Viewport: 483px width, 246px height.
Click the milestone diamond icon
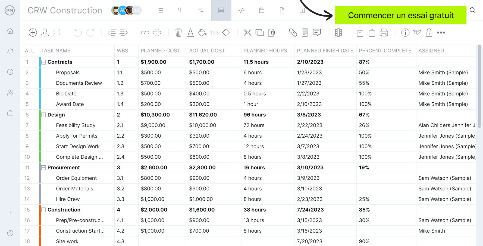point(226,33)
